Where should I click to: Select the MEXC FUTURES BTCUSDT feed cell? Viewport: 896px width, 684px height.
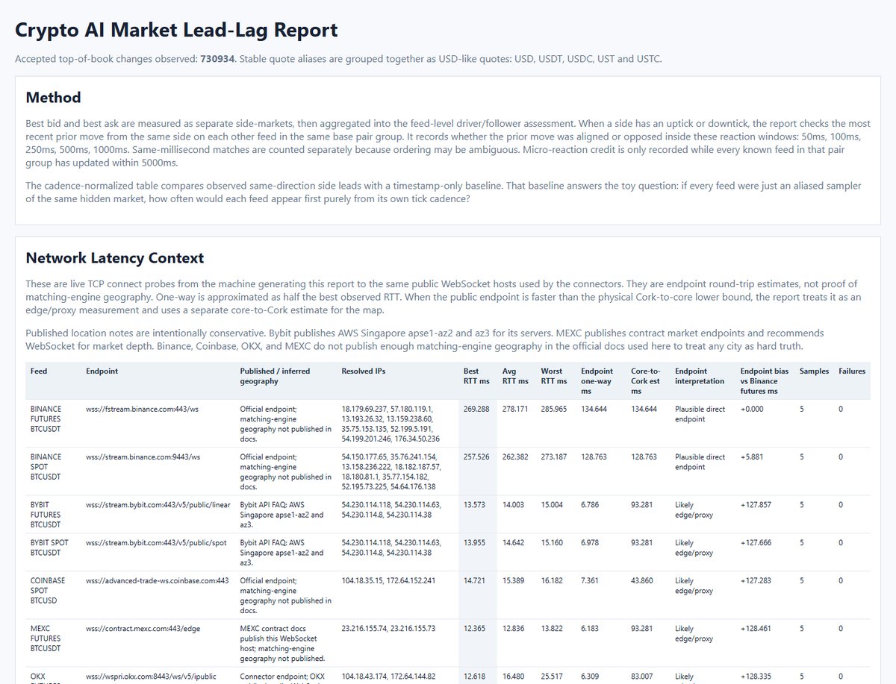pyautogui.click(x=46, y=638)
